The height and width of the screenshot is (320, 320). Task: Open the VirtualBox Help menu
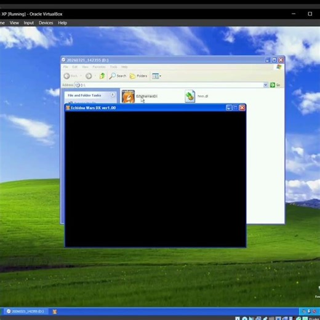(x=62, y=23)
